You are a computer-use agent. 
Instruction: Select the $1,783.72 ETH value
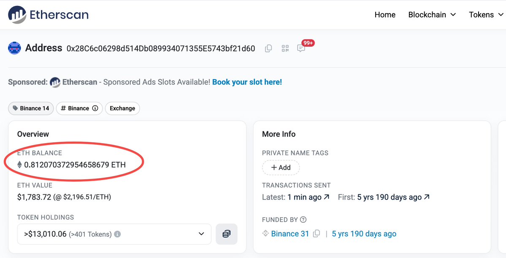click(x=34, y=197)
